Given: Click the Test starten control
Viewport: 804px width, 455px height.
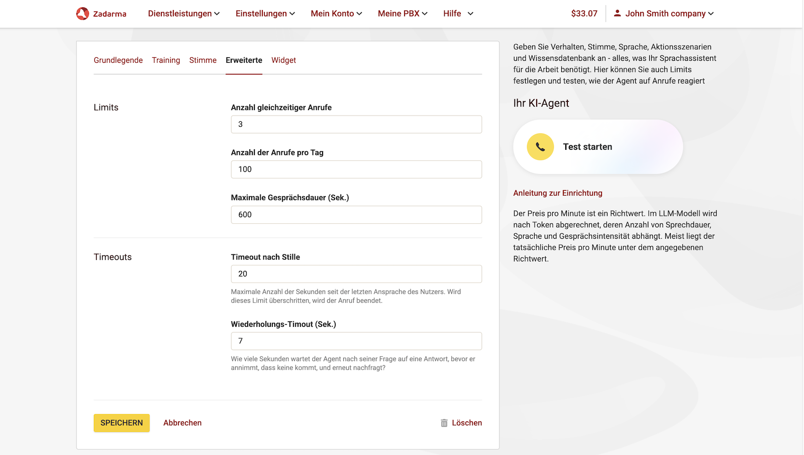Looking at the screenshot, I should pyautogui.click(x=588, y=147).
